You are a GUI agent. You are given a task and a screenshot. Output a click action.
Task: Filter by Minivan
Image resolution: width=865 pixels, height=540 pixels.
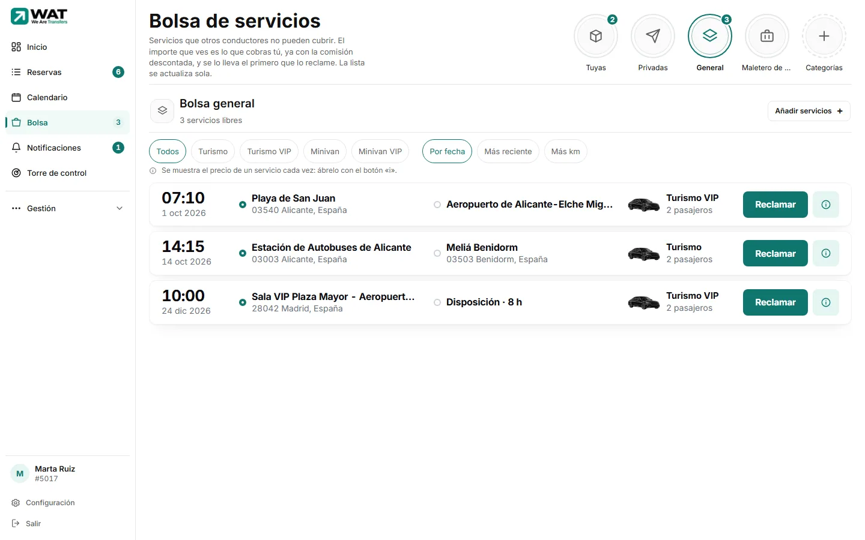325,151
